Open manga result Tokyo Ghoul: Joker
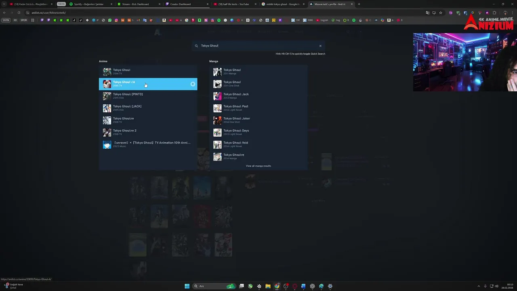The width and height of the screenshot is (517, 291). point(258,120)
